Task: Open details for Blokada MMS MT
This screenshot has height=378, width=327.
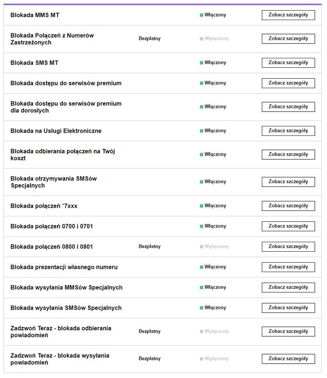Action: [288, 15]
